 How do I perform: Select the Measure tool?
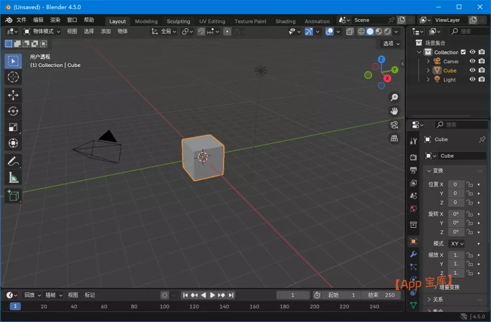coord(13,178)
